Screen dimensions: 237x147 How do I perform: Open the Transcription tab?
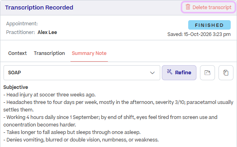coord(49,53)
